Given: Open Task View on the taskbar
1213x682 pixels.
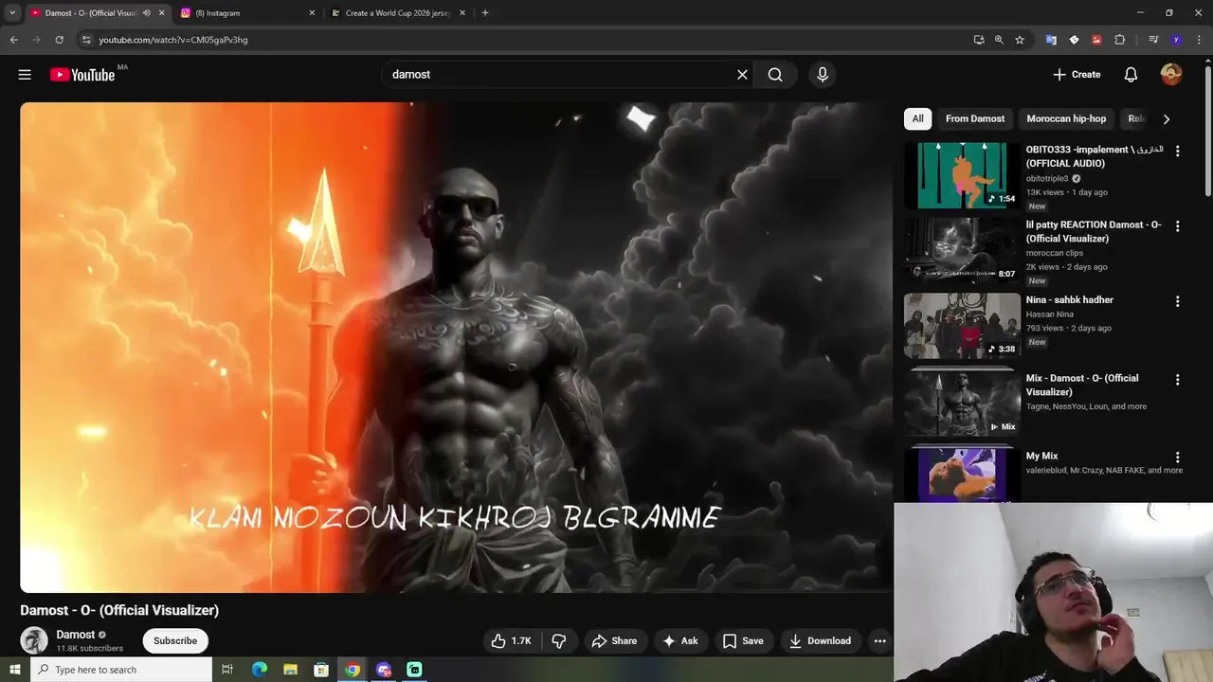Looking at the screenshot, I should coord(227,670).
